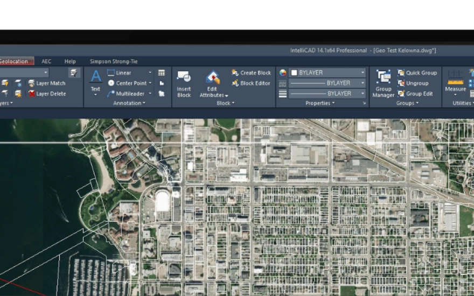Click the Table icon in Annotation
The image size is (474, 296).
162,73
